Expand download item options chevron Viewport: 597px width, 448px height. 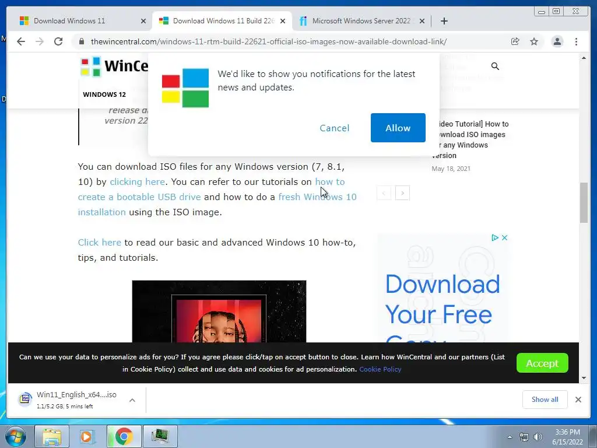(x=132, y=400)
